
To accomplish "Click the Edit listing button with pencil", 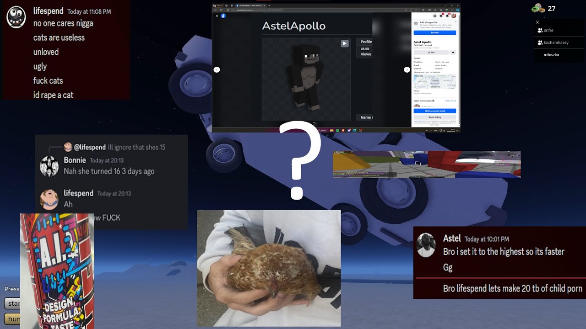I will [x=431, y=52].
